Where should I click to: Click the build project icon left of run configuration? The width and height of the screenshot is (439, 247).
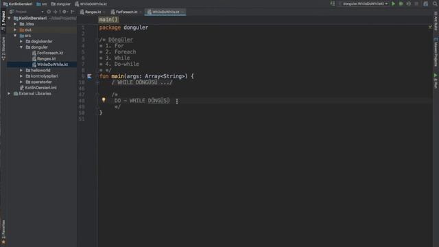pyautogui.click(x=332, y=4)
